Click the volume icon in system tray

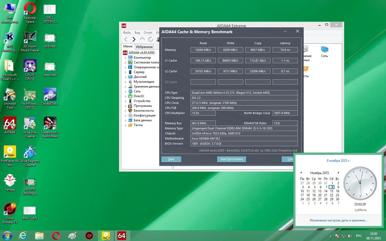pos(350,236)
